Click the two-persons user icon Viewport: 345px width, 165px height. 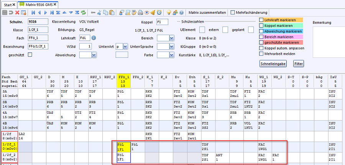tap(175, 13)
